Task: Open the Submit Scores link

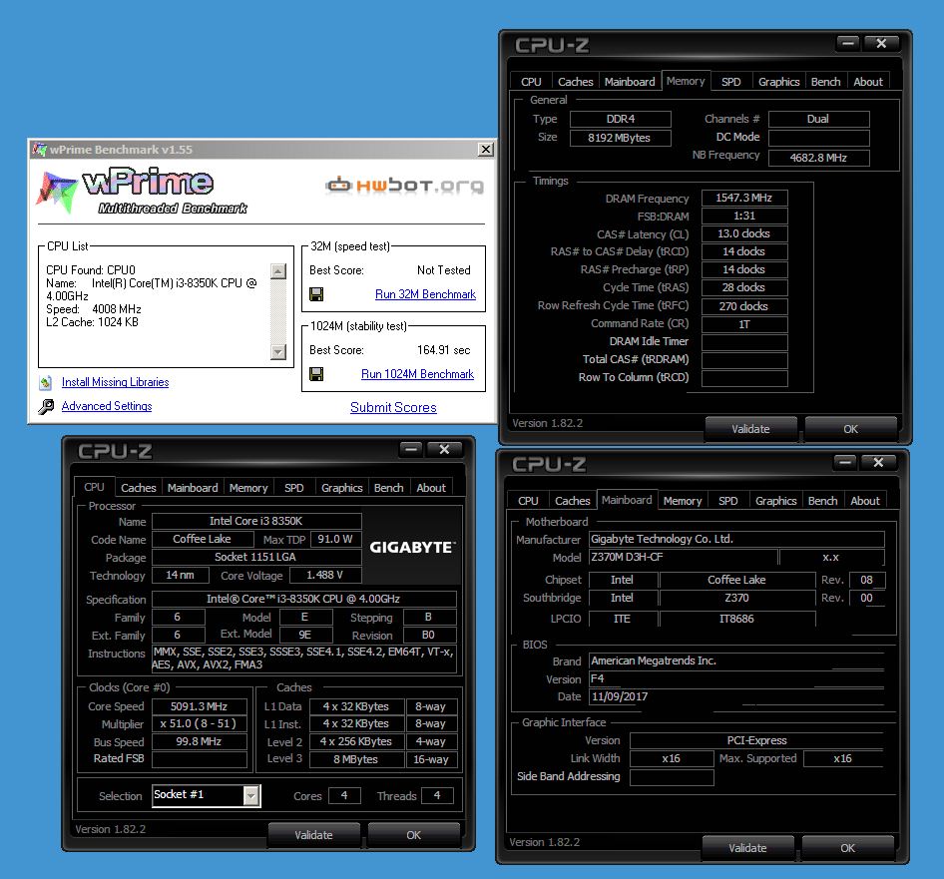Action: [x=393, y=408]
